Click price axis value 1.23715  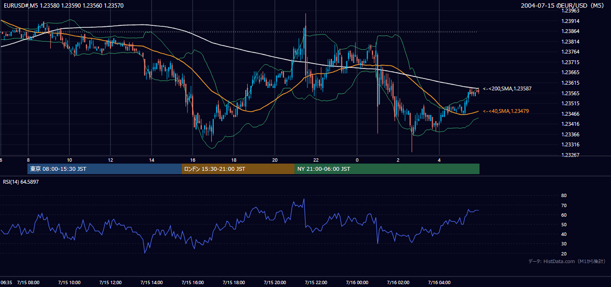point(571,62)
